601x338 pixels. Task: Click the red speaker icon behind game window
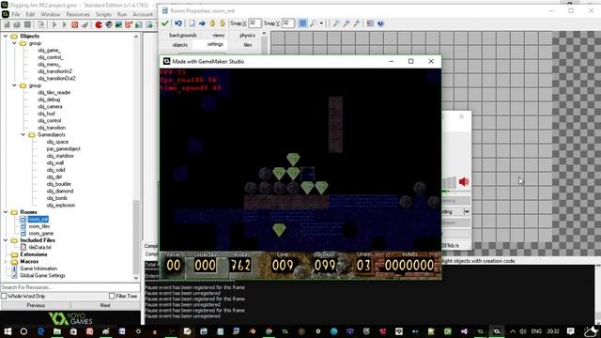463,181
